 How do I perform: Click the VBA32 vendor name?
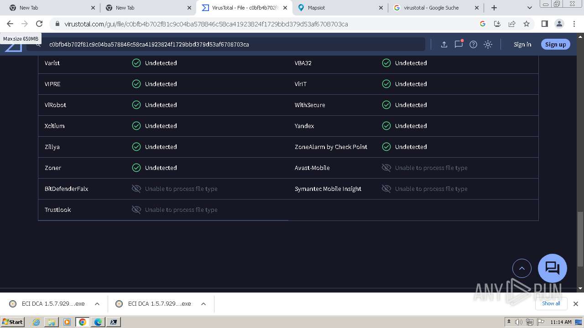point(303,63)
